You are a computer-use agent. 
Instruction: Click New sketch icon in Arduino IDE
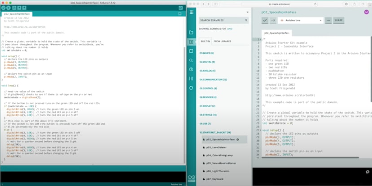[14, 8]
